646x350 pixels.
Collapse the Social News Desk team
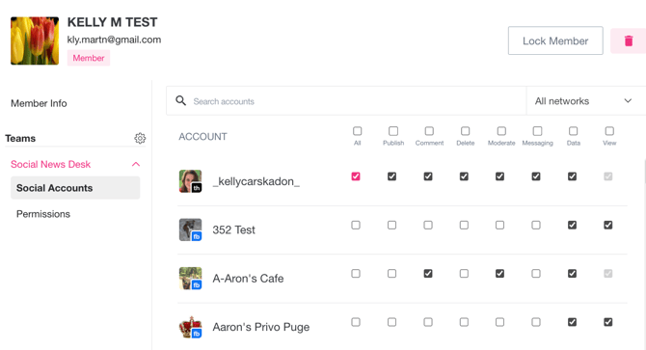coord(136,164)
